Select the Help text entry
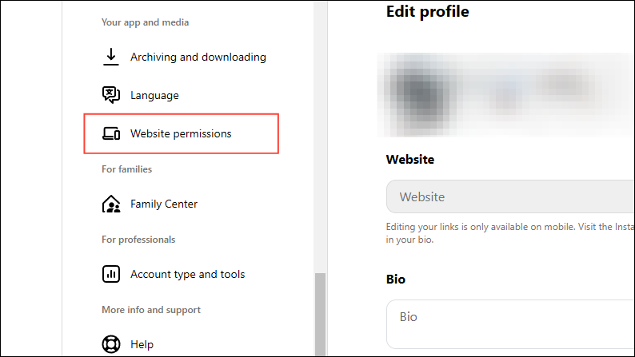 142,344
